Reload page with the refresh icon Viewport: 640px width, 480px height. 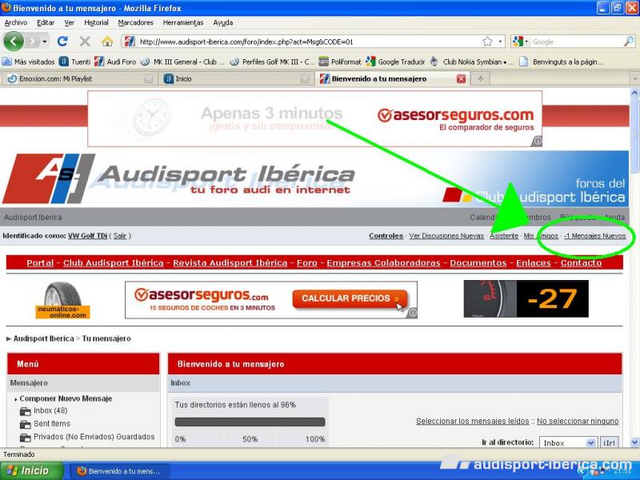click(x=62, y=42)
